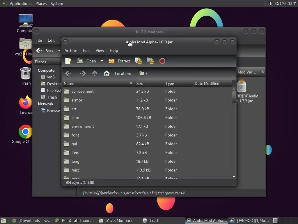Select the lang folder
This screenshot has width=298, height=224.
point(147,162)
